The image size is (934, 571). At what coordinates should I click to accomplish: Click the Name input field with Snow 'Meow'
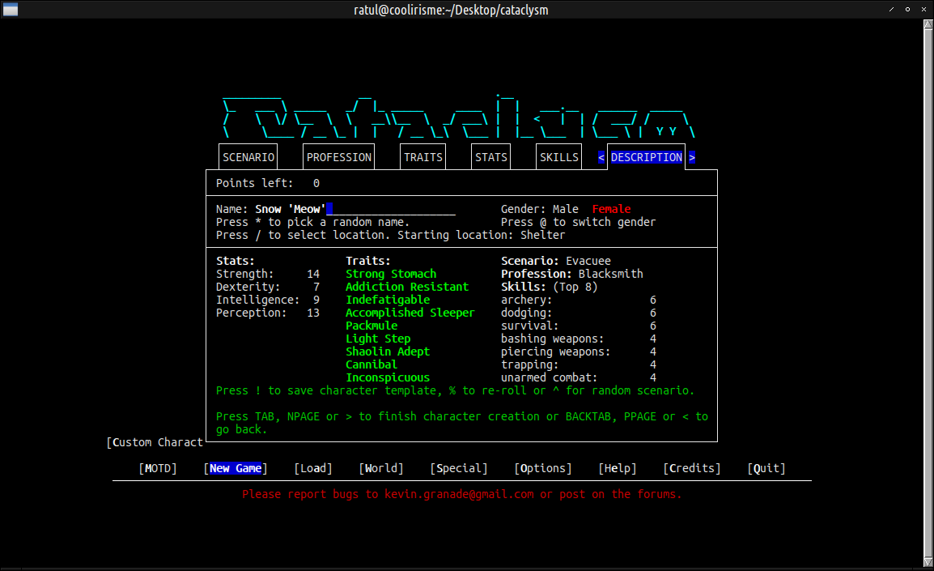click(x=355, y=209)
